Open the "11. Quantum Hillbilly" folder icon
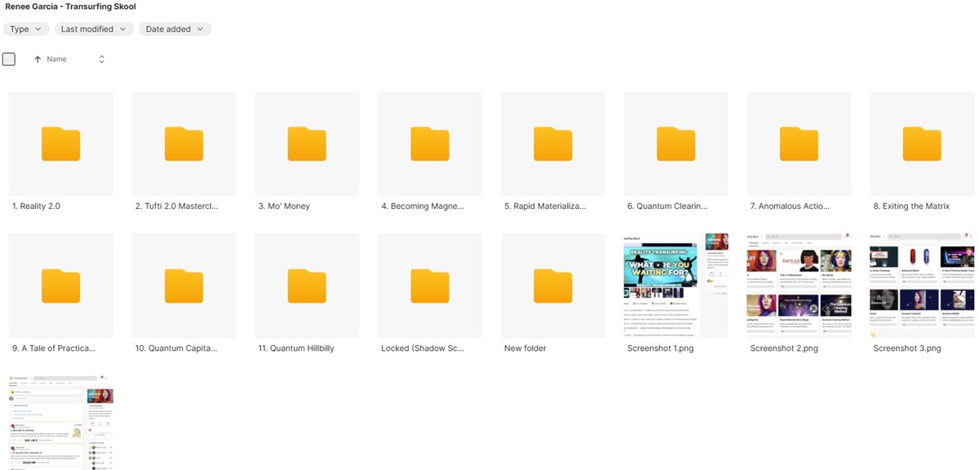Screen dimensions: 979x470 (x=307, y=286)
